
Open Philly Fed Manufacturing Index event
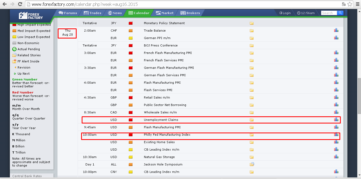167,135
